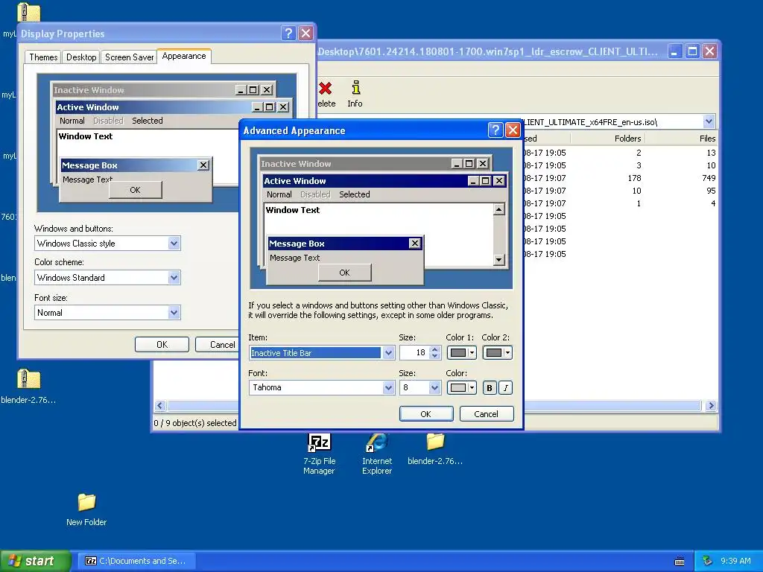Click OK in Display Properties dialog
763x572 pixels.
pos(162,344)
